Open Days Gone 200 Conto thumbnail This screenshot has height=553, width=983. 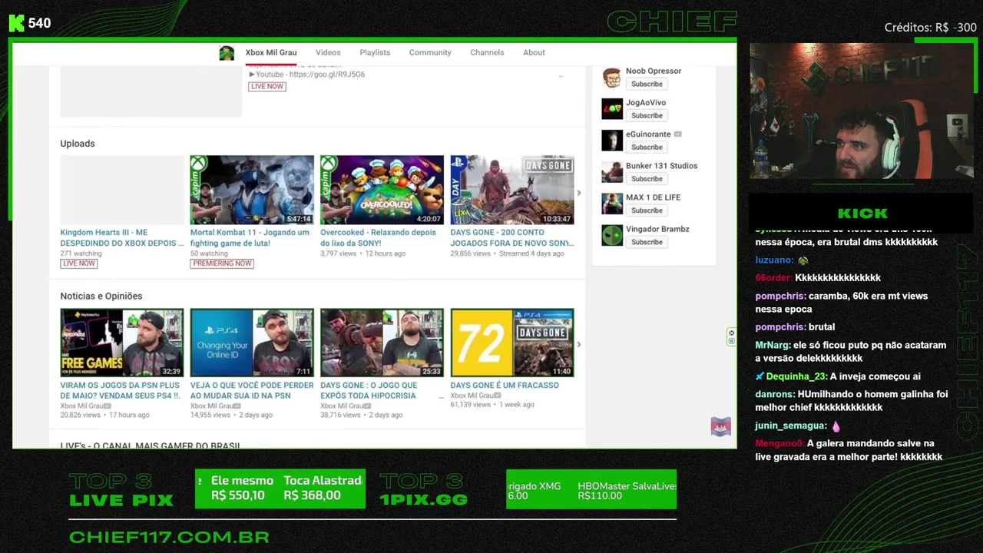coord(512,190)
